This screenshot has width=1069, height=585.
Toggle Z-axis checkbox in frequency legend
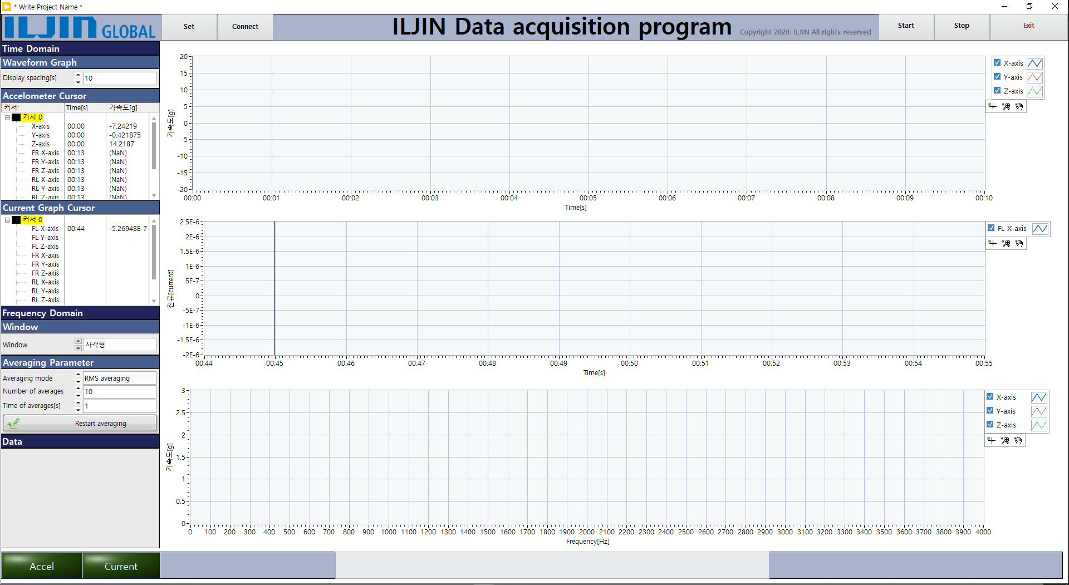[x=990, y=425]
